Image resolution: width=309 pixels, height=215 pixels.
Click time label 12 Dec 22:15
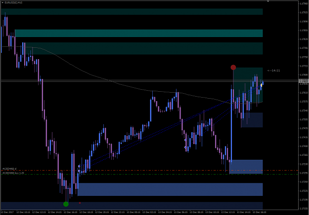[118, 212]
